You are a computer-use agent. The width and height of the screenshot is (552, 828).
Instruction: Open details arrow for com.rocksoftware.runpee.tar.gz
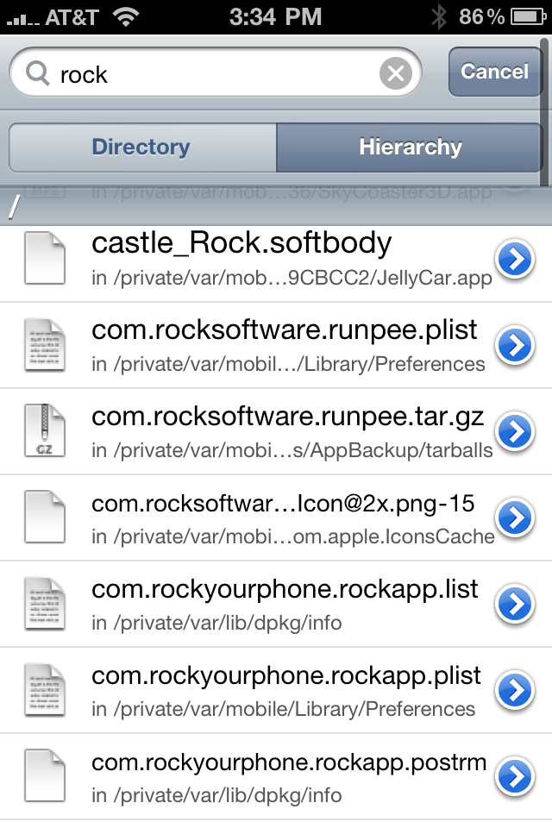tap(515, 431)
